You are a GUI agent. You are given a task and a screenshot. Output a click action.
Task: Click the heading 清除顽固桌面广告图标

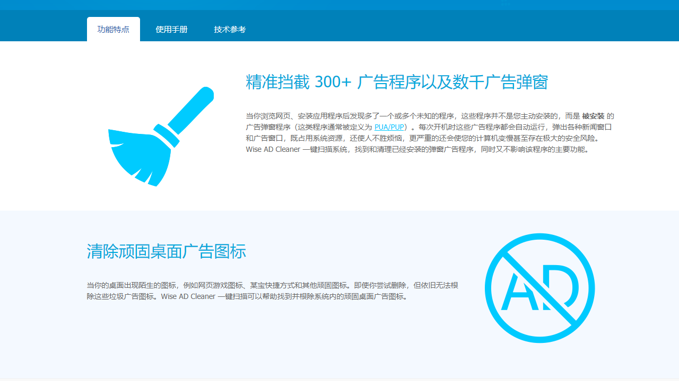[x=166, y=251]
